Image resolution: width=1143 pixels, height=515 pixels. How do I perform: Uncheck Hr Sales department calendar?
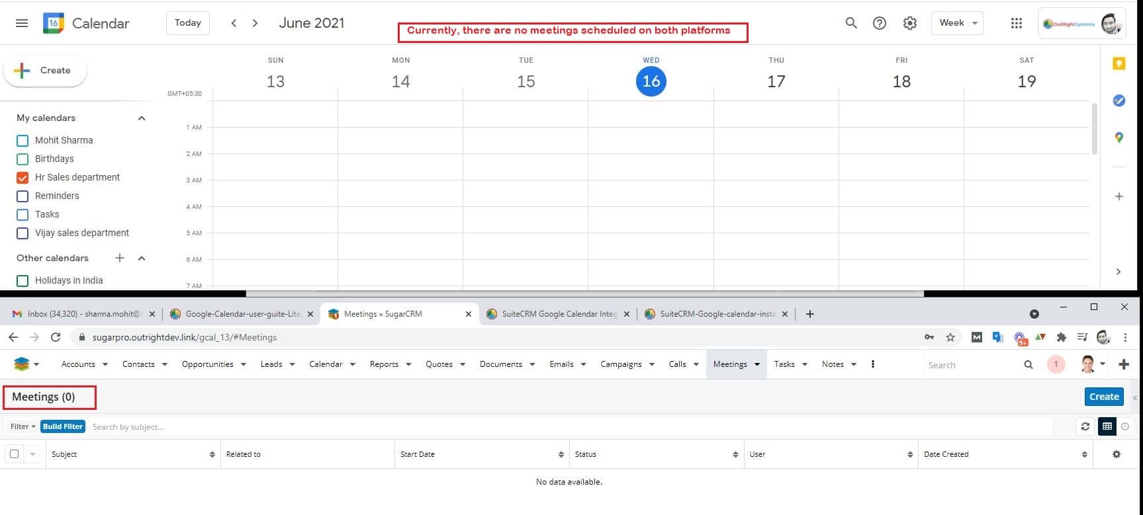click(23, 178)
